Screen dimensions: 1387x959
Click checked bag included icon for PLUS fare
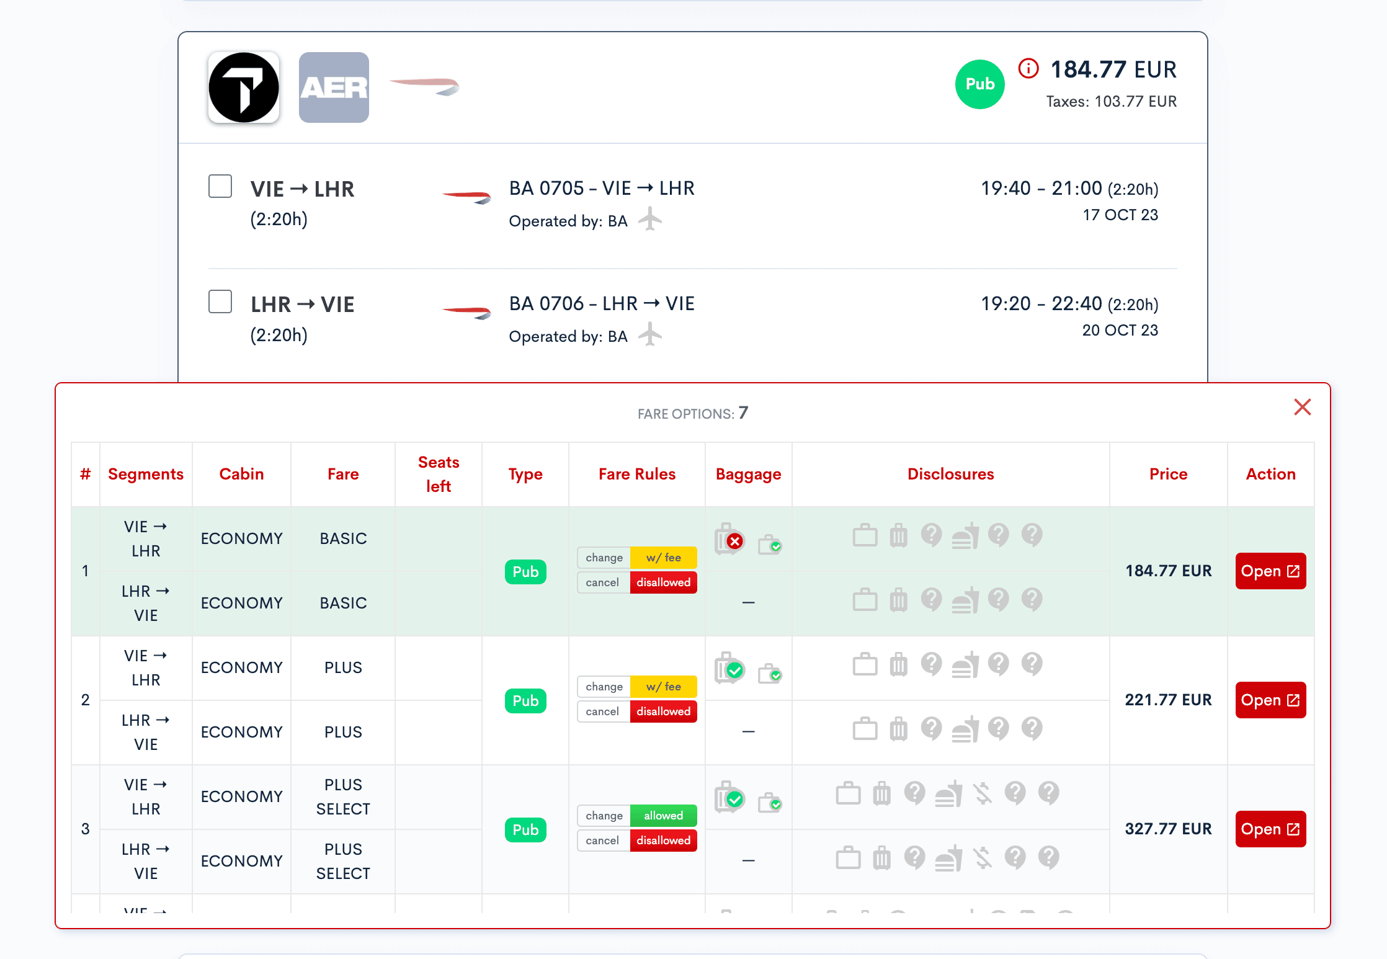click(x=729, y=667)
